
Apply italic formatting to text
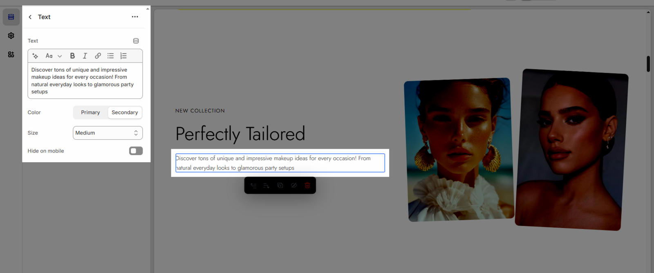click(85, 56)
